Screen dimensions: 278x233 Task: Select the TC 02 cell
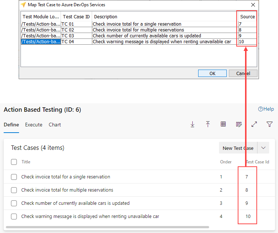click(77, 30)
